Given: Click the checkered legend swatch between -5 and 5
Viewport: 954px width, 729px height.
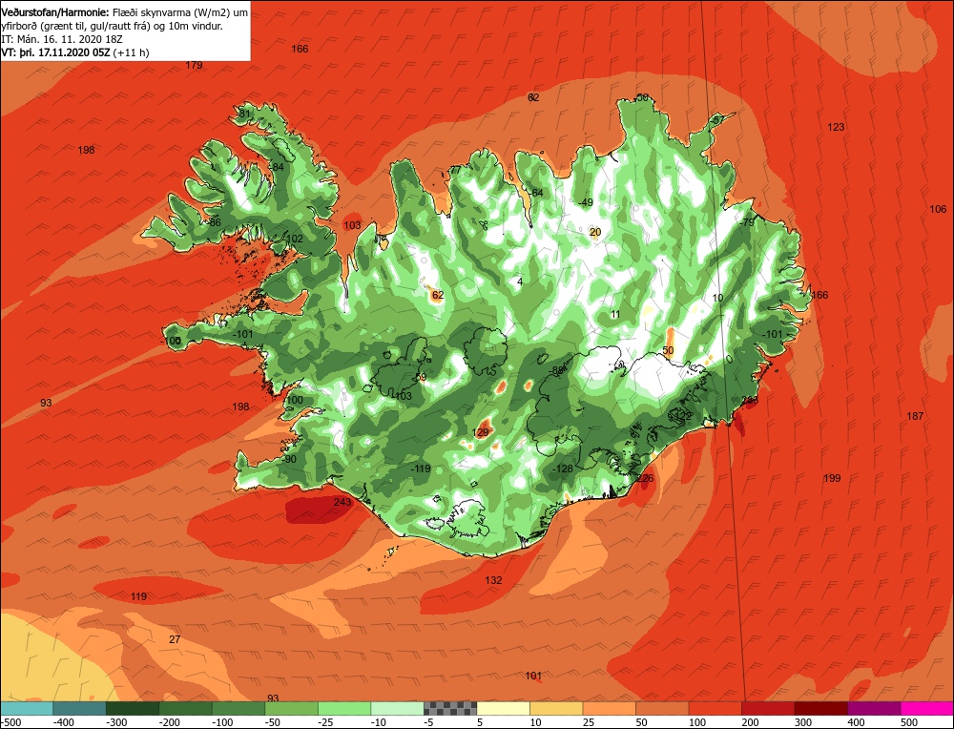Looking at the screenshot, I should 449,708.
